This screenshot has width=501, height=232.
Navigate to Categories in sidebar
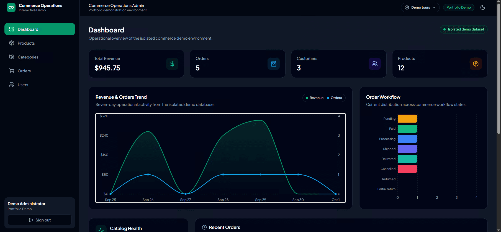point(40,57)
